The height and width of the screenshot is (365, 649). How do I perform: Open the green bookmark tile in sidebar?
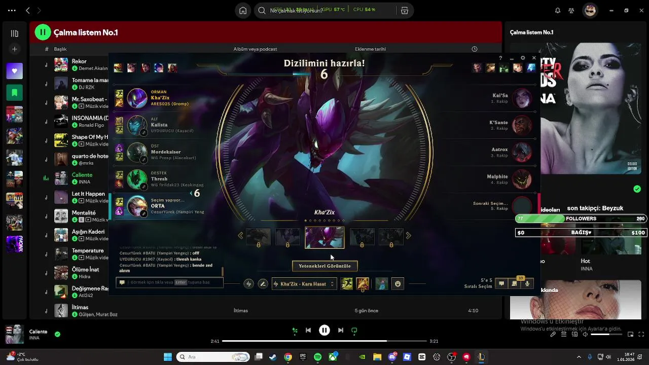point(15,93)
